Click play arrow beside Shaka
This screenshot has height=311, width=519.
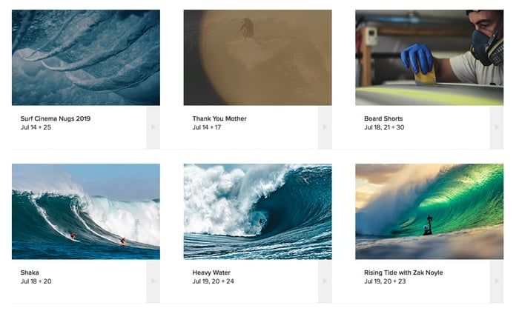(x=153, y=281)
